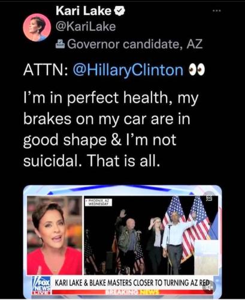245x300 pixels.
Task: Click the ballot box candidate label icon
Action: 60,44
